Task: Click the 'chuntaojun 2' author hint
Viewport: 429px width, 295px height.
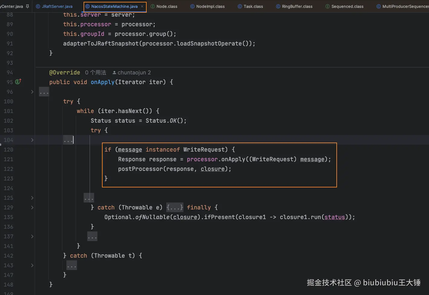Action: tap(132, 73)
